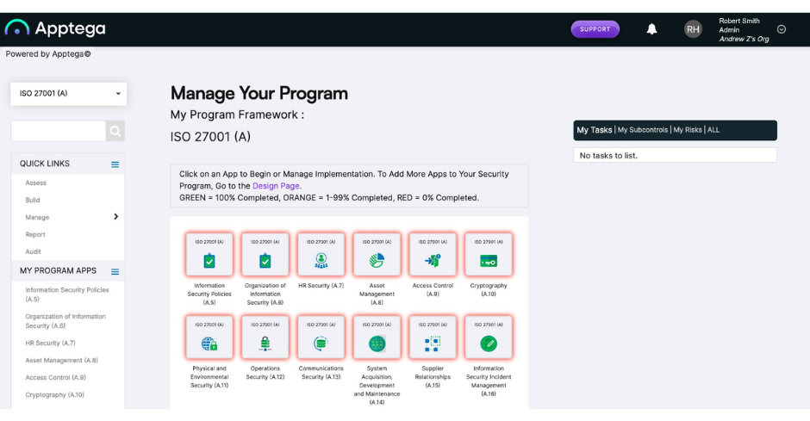Switch to the My Subcontrols tab
This screenshot has width=810, height=421.
click(x=643, y=130)
